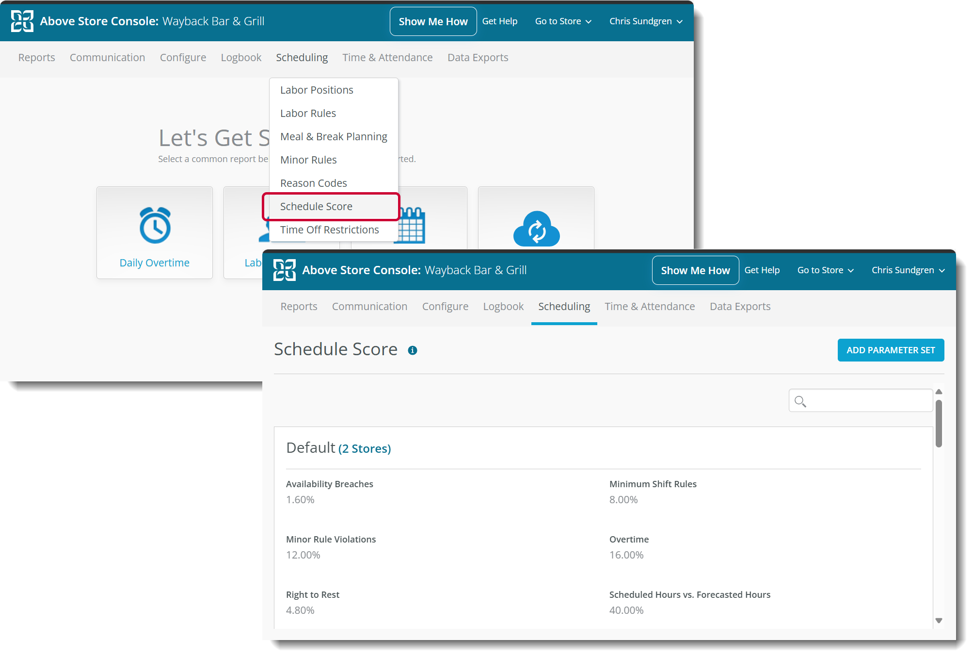This screenshot has height=658, width=974.
Task: Click the Schedule Score info icon
Action: (413, 350)
